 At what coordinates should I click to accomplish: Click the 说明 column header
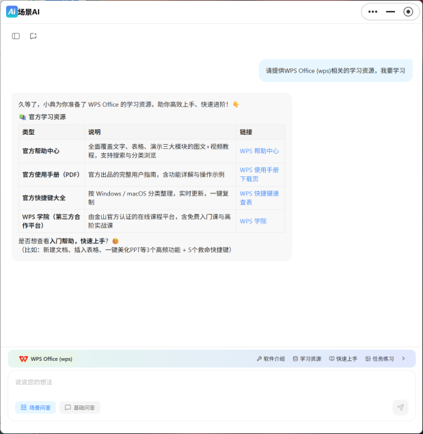160,132
